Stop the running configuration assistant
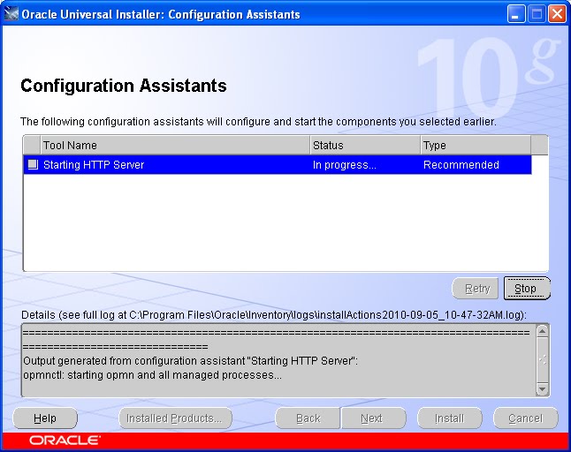 tap(527, 289)
